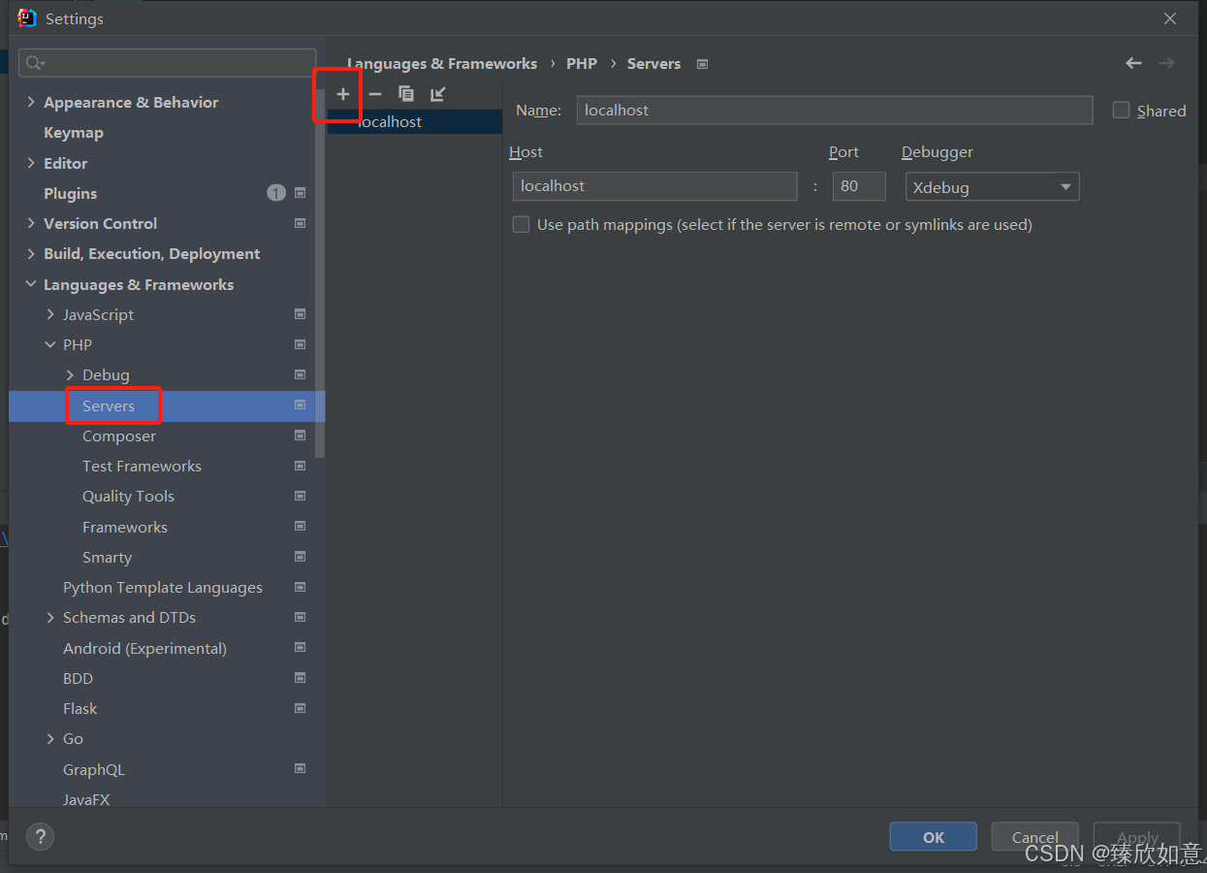Screen dimensions: 1207x873
Task: Open the Debugger dropdown showing Xdebug
Action: 991,186
